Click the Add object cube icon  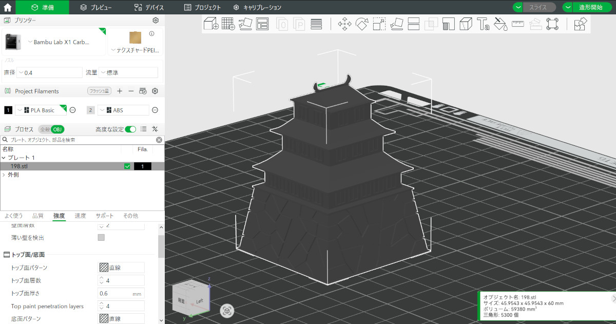211,24
